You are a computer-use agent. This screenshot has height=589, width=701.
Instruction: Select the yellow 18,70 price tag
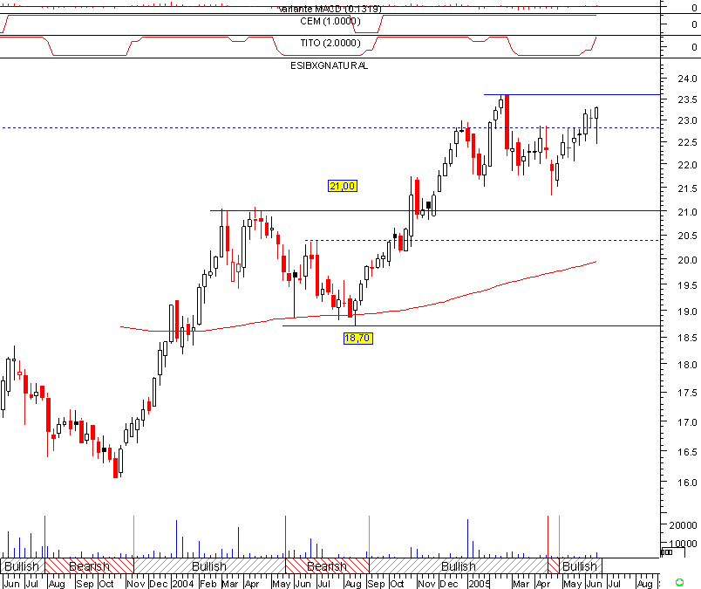pyautogui.click(x=358, y=338)
